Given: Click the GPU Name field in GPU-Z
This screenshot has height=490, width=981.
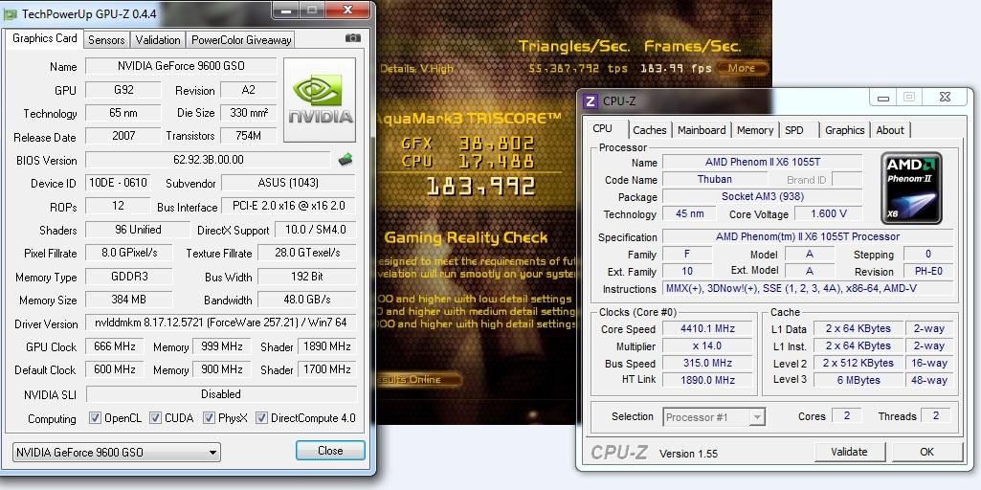Looking at the screenshot, I should click(x=181, y=66).
